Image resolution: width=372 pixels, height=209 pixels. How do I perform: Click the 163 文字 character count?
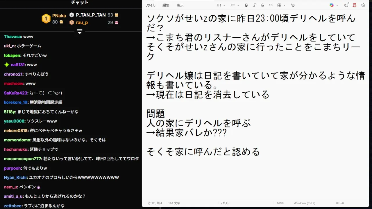tap(174, 203)
